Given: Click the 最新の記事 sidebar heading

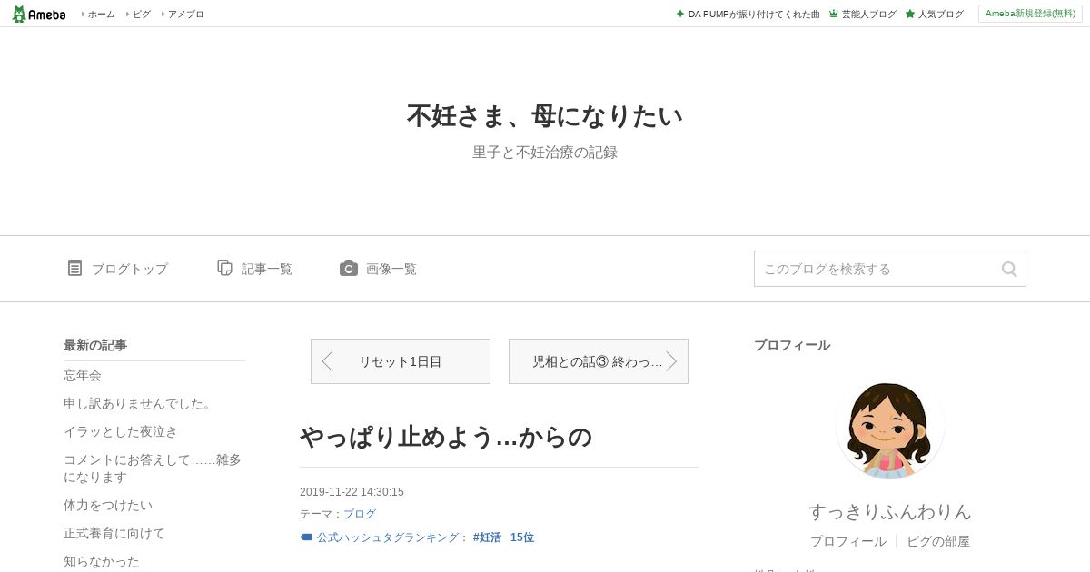Looking at the screenshot, I should [x=95, y=345].
